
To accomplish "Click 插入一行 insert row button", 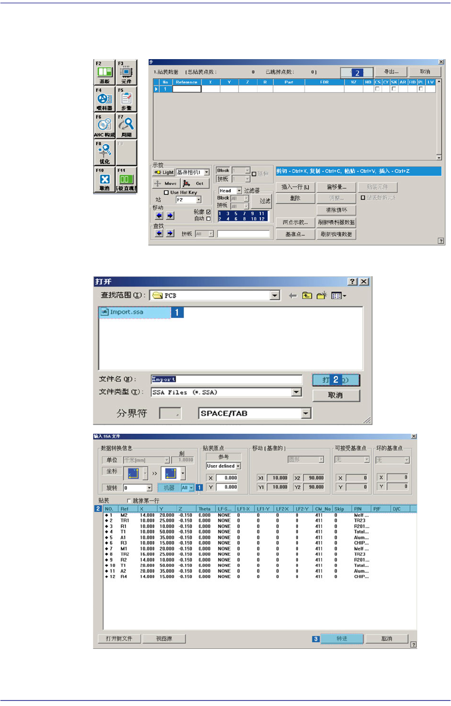I will click(295, 187).
